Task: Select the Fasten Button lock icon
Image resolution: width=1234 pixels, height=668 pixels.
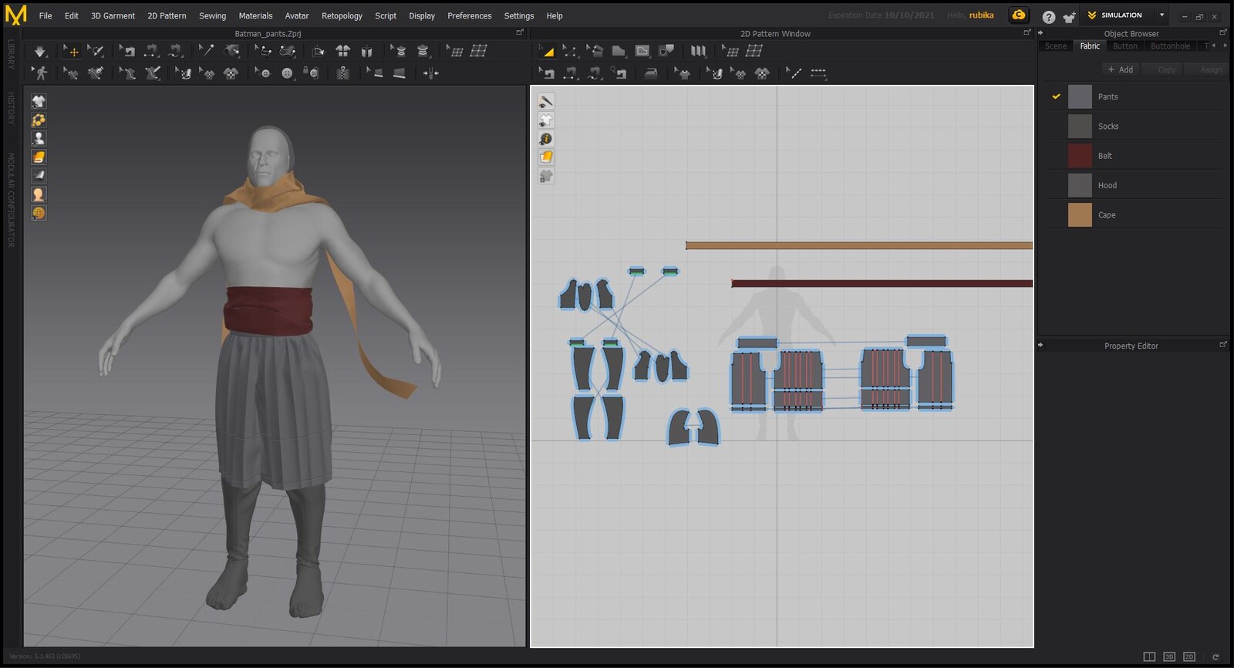Action: point(312,73)
